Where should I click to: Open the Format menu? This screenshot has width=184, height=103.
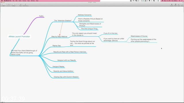click(x=24, y=1)
